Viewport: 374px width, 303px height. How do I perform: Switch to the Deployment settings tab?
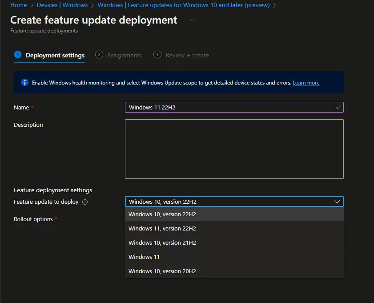pos(49,55)
